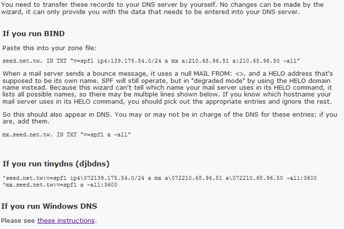Click the "v=spf1 a -all" quoted string
This screenshot has width=344, height=229.
[x=105, y=135]
